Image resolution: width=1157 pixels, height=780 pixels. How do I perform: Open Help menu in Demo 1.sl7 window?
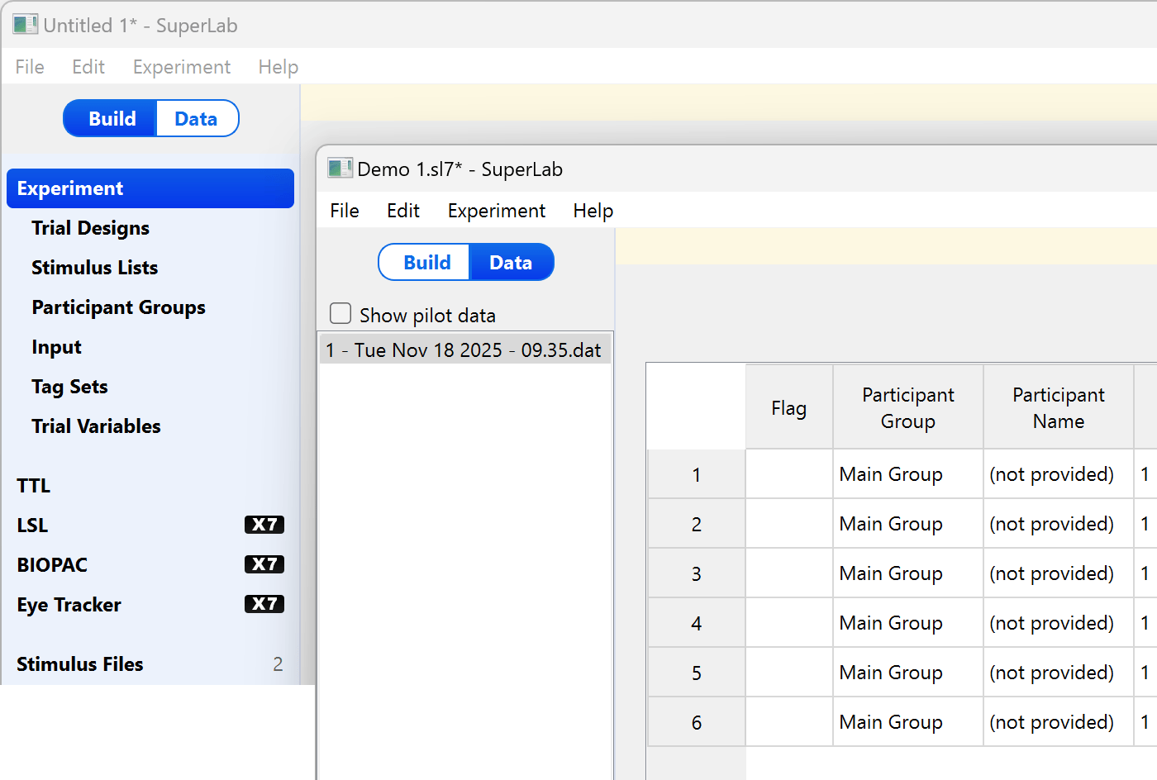[x=593, y=211]
